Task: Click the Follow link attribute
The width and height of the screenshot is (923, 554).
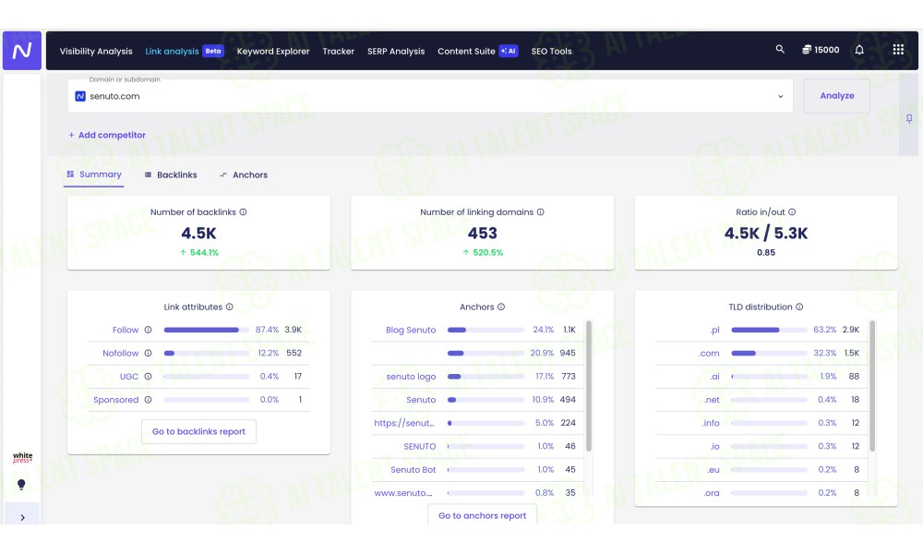Action: click(x=126, y=331)
